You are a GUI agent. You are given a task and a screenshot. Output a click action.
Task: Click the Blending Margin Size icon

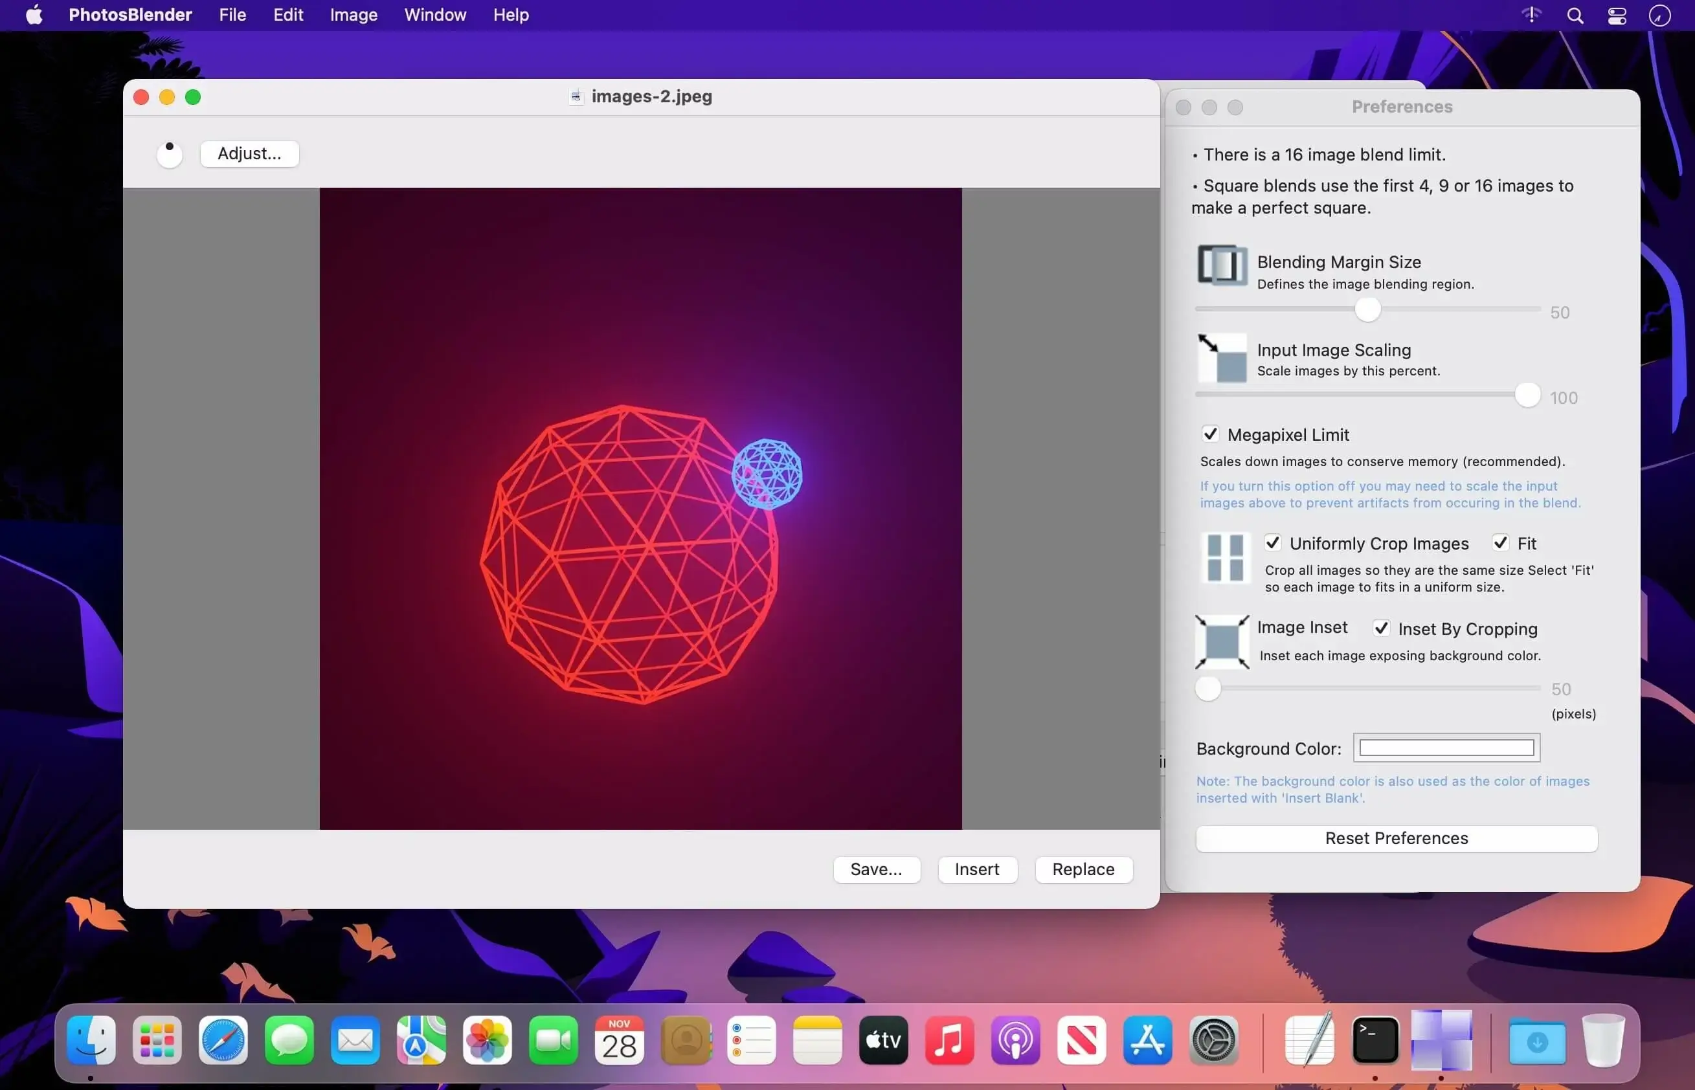pyautogui.click(x=1222, y=265)
